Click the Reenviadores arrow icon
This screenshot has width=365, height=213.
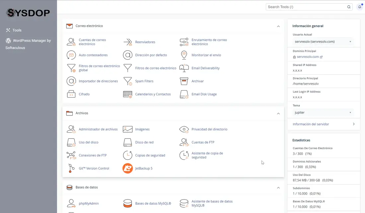tap(127, 42)
